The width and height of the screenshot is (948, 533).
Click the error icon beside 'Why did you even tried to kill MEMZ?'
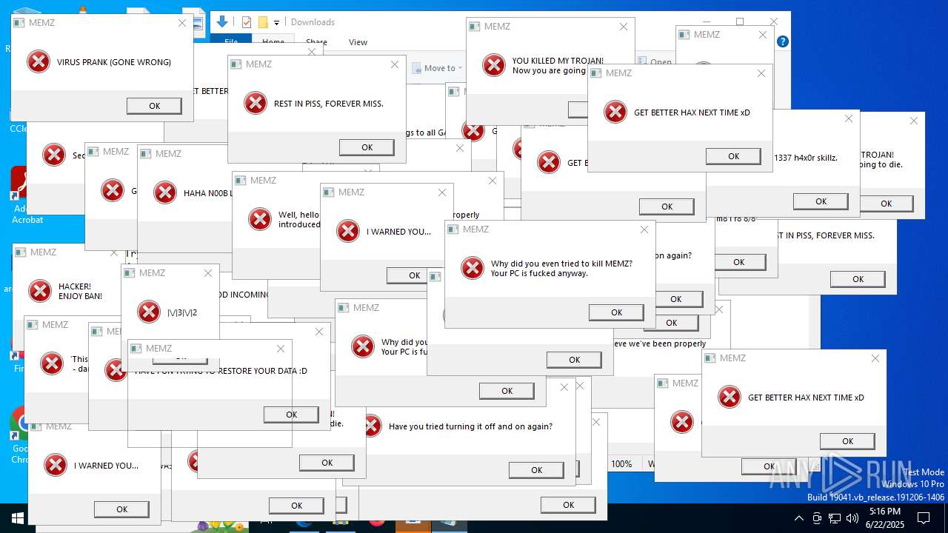click(473, 268)
